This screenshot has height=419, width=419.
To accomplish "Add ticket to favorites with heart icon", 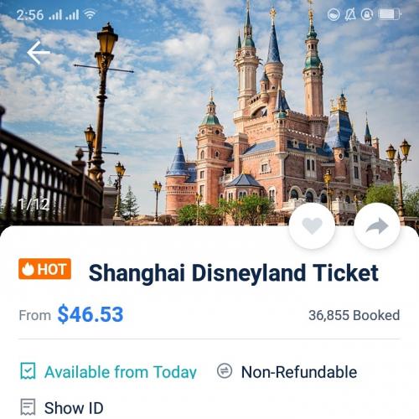I will [312, 225].
